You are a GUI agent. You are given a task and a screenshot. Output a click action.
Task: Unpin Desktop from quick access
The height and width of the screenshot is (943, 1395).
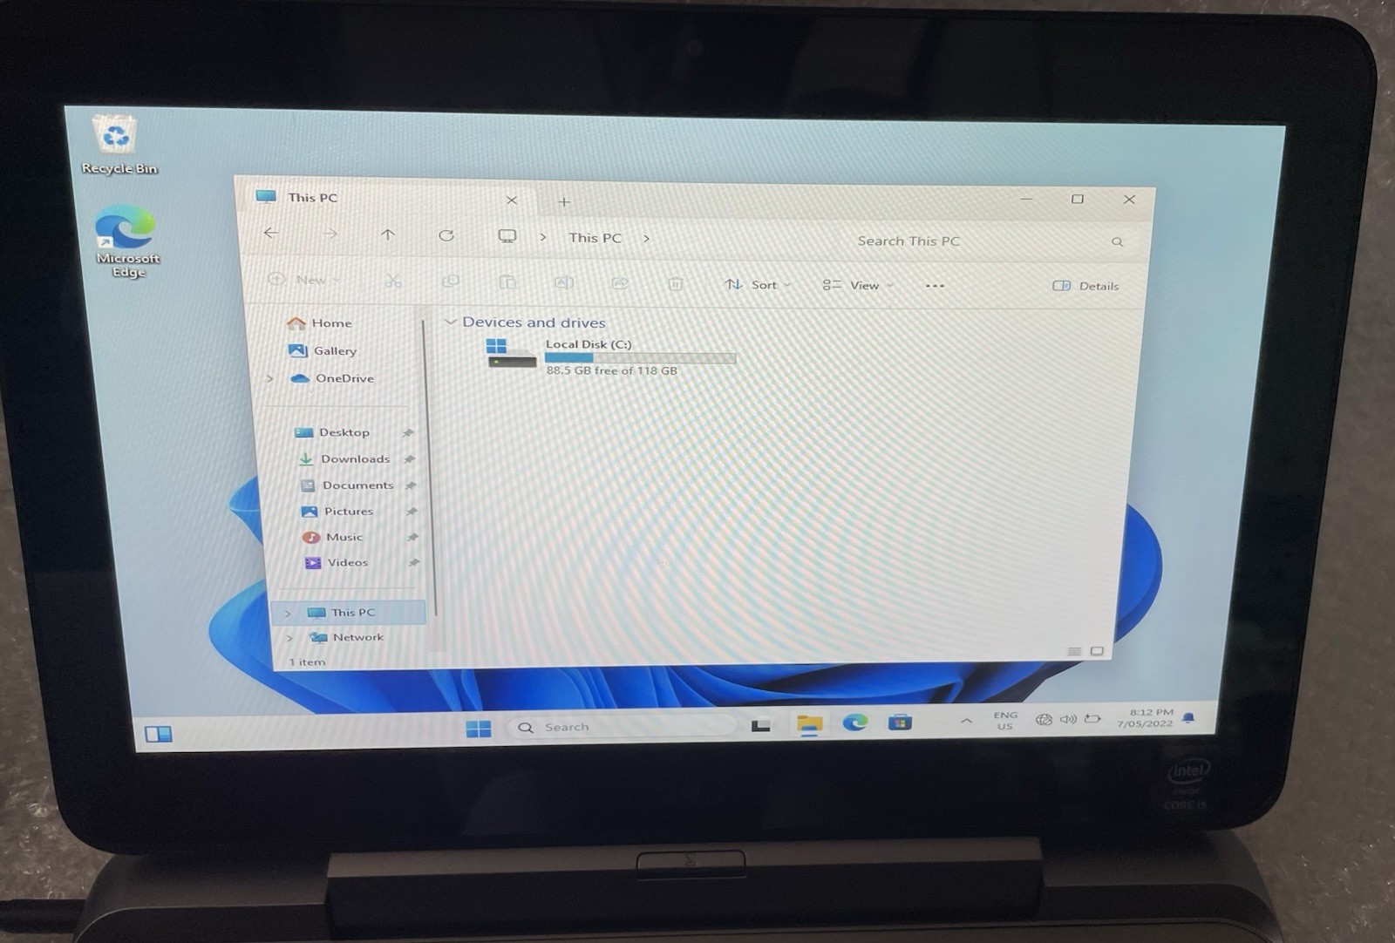tap(408, 432)
